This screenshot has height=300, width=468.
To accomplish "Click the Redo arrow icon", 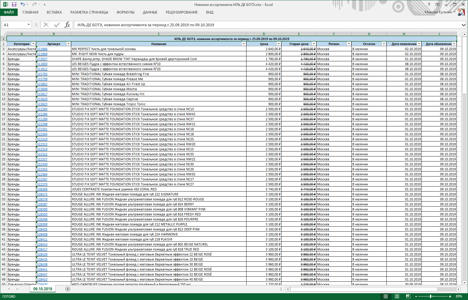I will [x=34, y=4].
